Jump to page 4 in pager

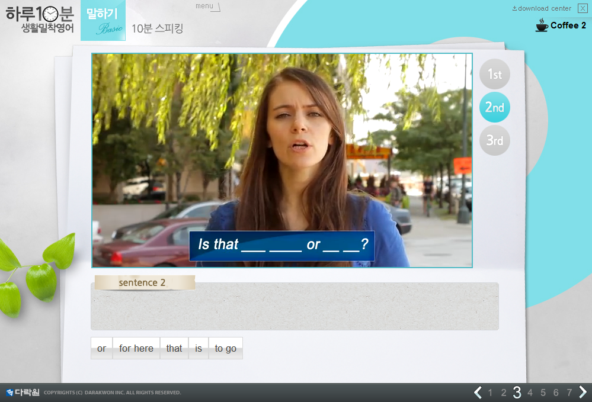530,393
